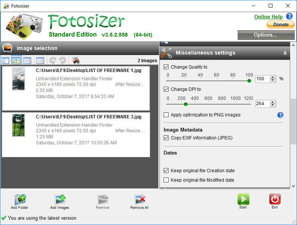
Task: Maximize the Fotosizer window
Action: [x=271, y=6]
